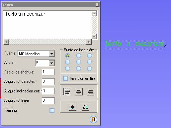The width and height of the screenshot is (171, 128).
Task: Select right text alignment icon
Action: coord(90,91)
